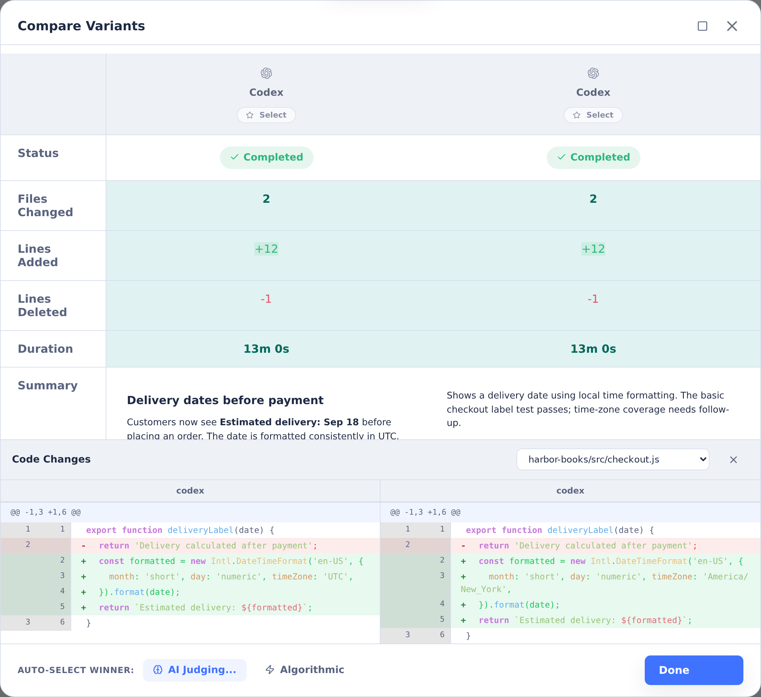Click the left diff 'Estimated delivery' return line
Image resolution: width=761 pixels, height=697 pixels.
(x=190, y=608)
